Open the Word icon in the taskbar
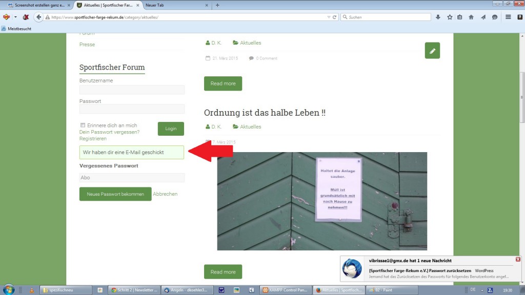 pos(221,290)
